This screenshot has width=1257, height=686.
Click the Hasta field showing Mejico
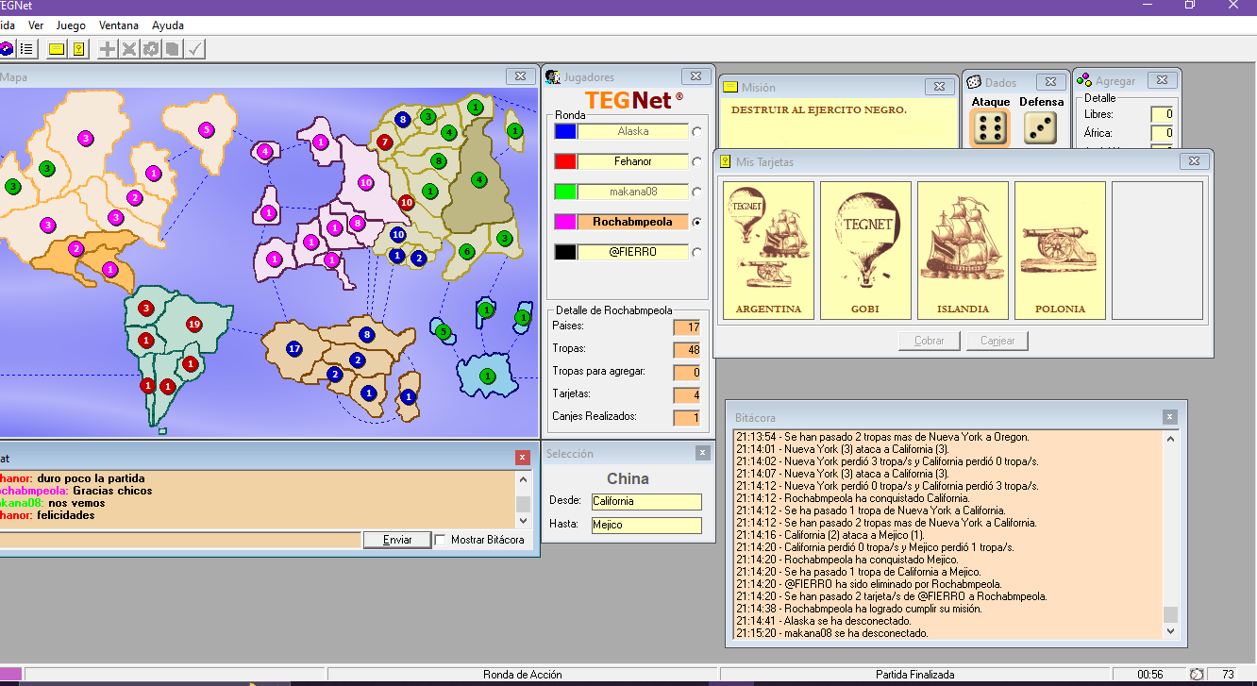tap(646, 526)
